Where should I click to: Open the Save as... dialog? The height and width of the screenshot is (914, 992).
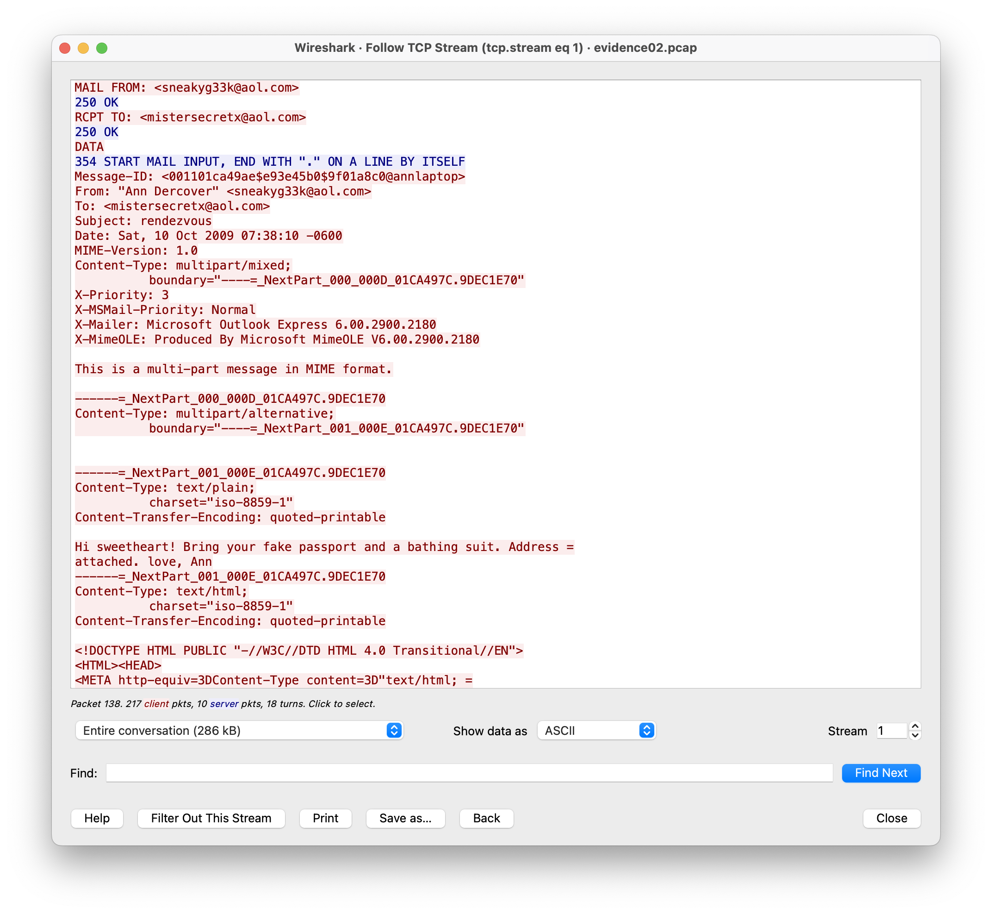point(405,818)
